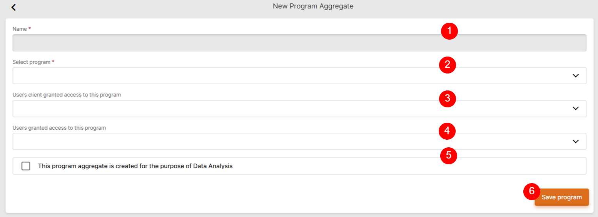The image size is (598, 217).
Task: Click the Data Analysis checkbox label text
Action: 135,166
